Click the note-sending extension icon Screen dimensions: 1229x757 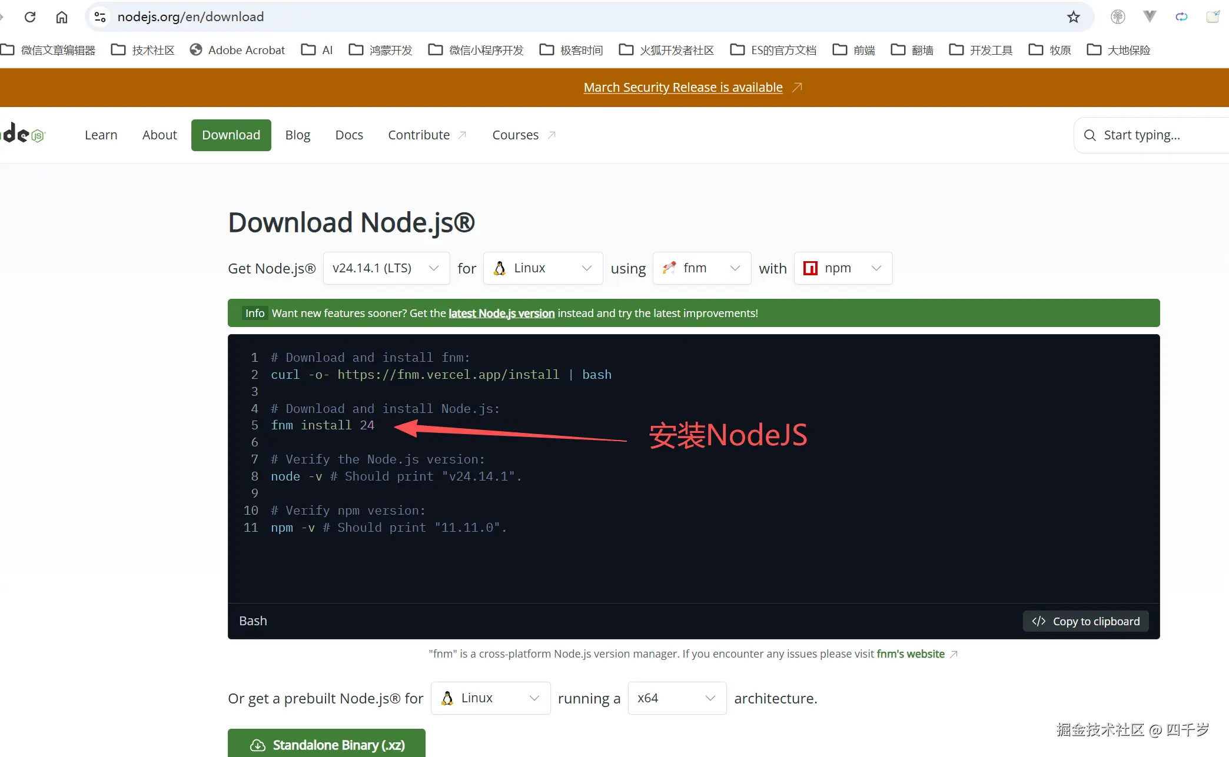(x=1213, y=16)
